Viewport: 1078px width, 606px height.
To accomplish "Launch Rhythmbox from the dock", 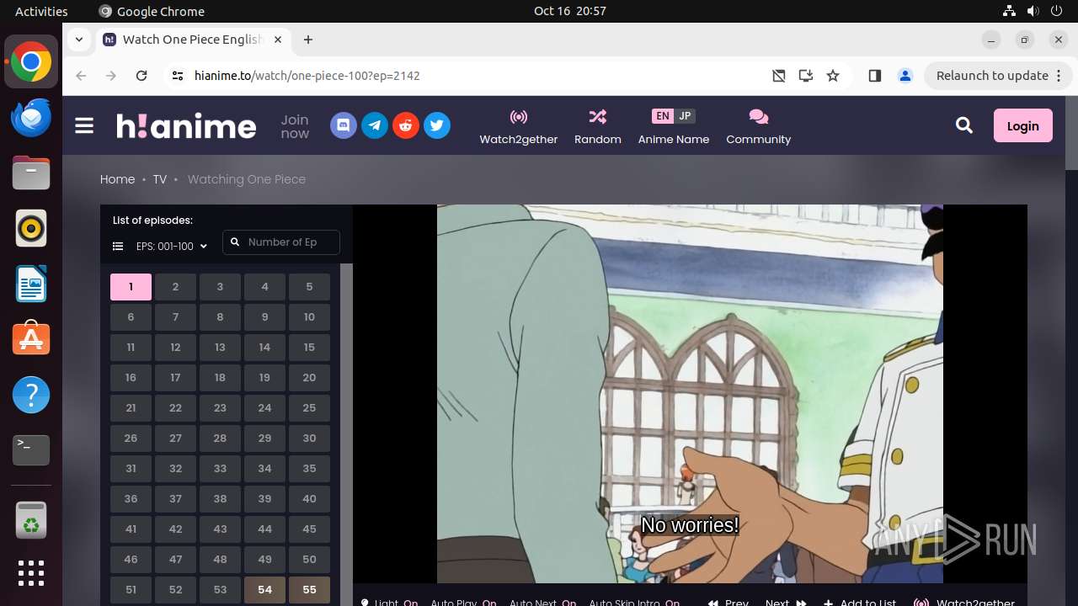I will coord(31,228).
